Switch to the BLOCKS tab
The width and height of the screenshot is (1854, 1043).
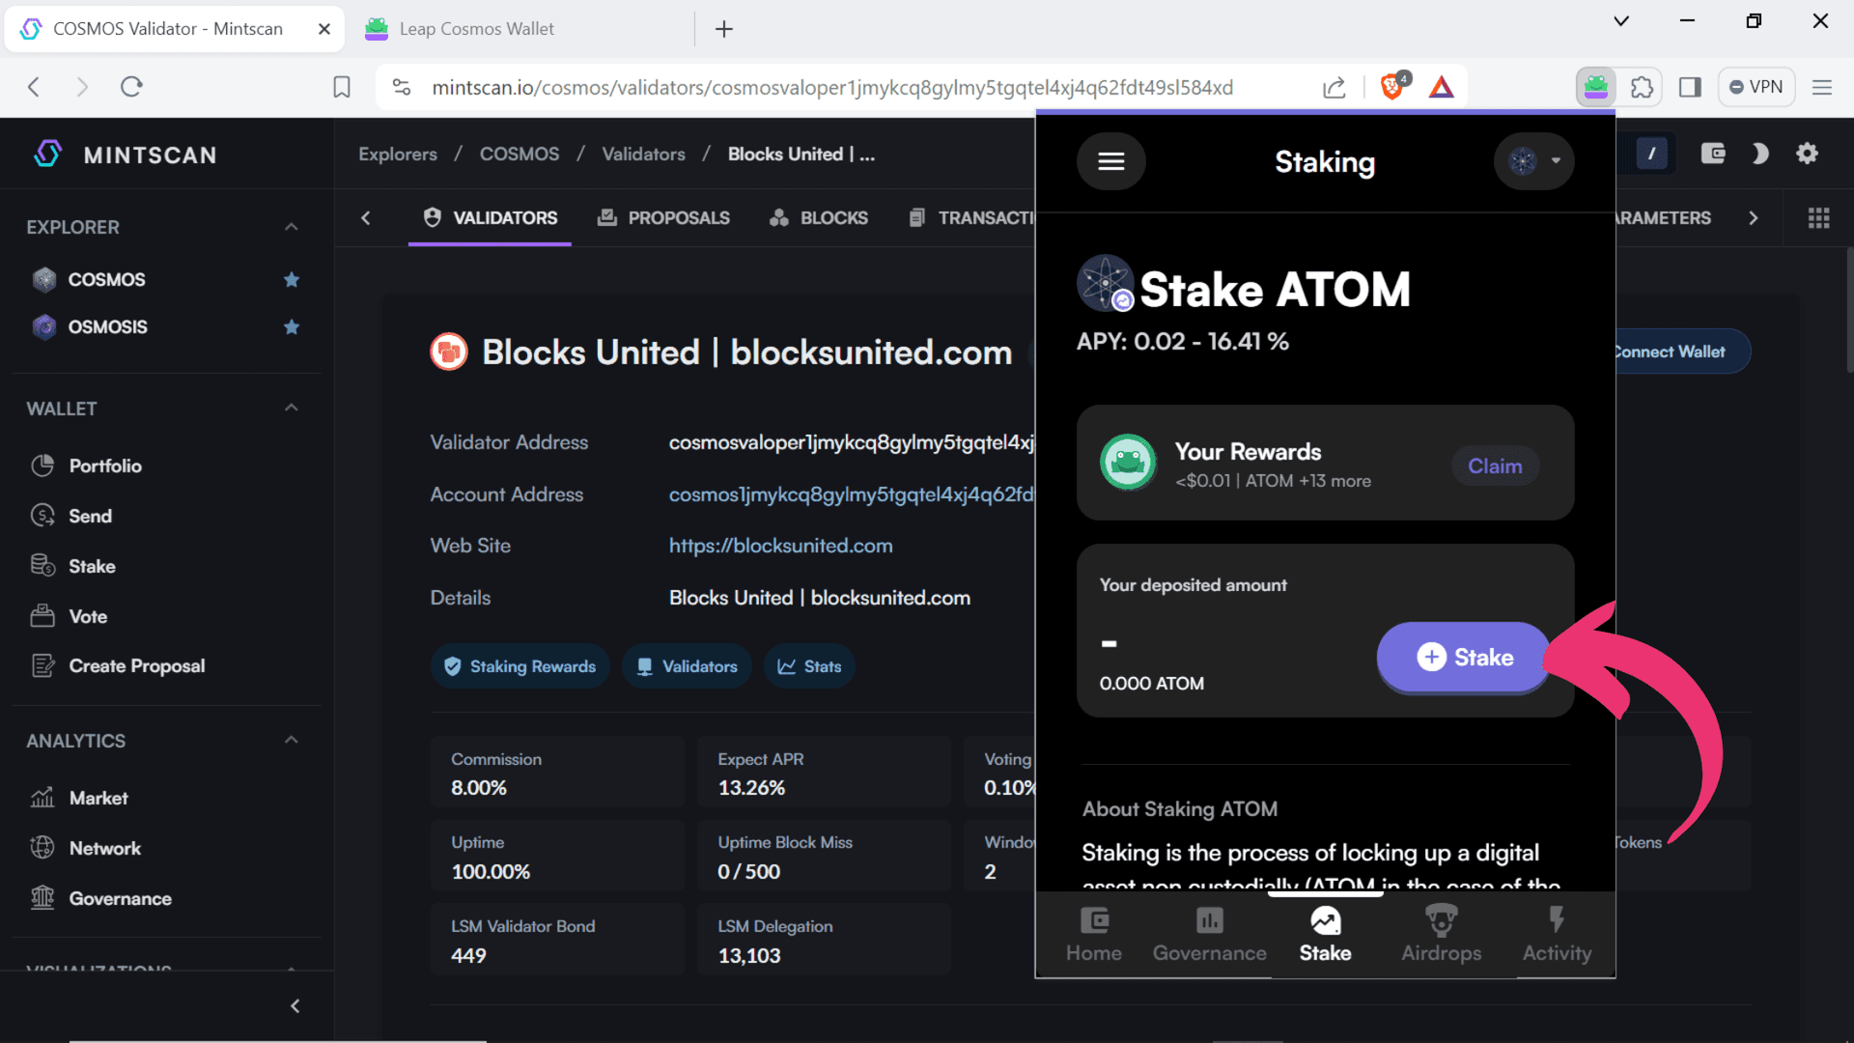click(x=819, y=218)
